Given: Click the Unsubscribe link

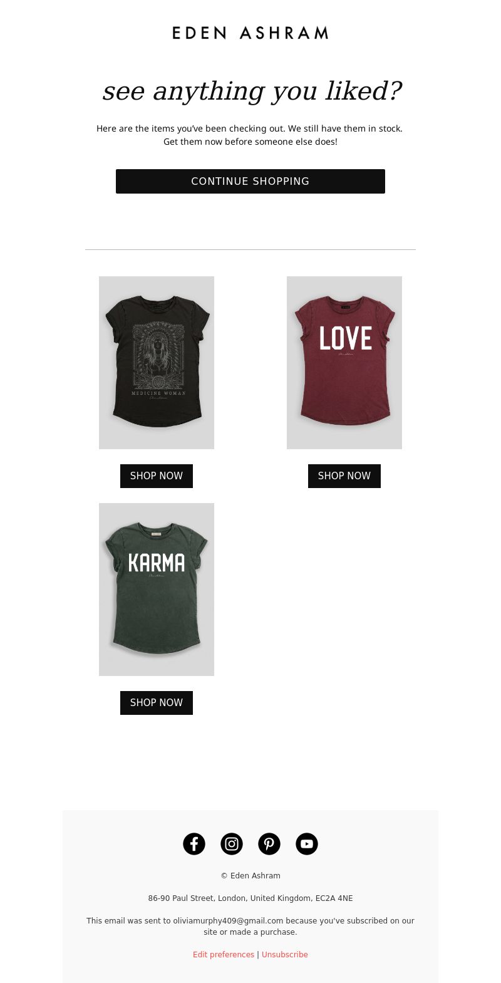Looking at the screenshot, I should (x=285, y=955).
